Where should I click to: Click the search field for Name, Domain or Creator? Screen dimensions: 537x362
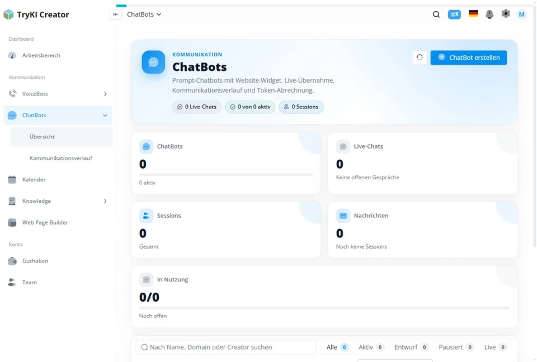(x=226, y=347)
